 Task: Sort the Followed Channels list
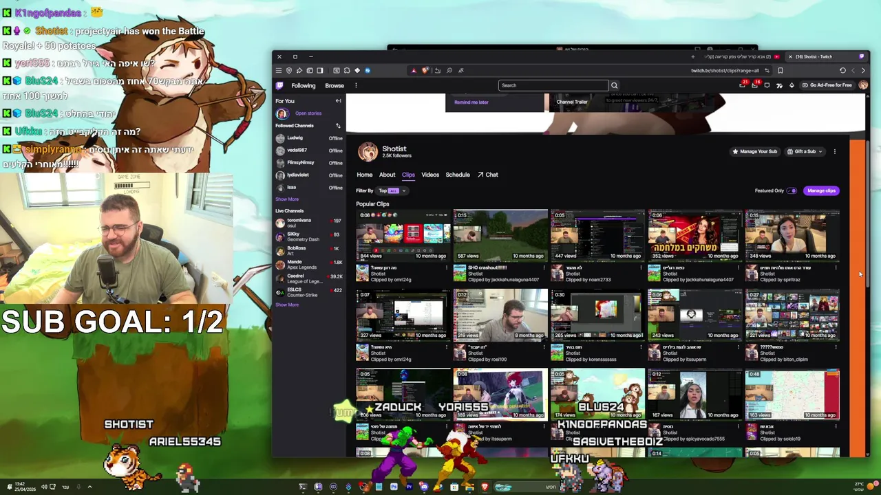[338, 126]
